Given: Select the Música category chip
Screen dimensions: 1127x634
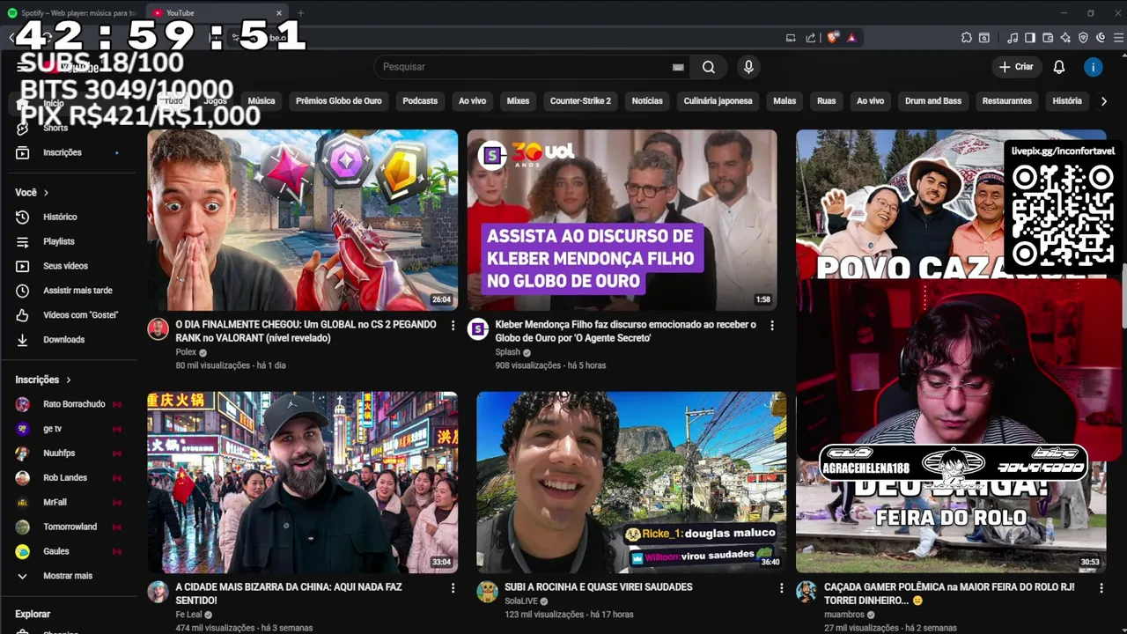Looking at the screenshot, I should pyautogui.click(x=261, y=101).
